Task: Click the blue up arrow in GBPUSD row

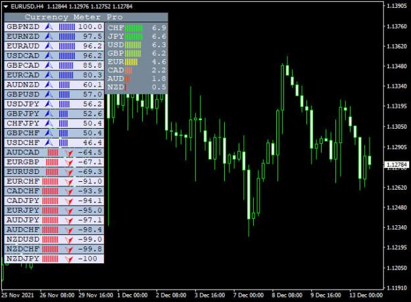Action: (x=49, y=95)
